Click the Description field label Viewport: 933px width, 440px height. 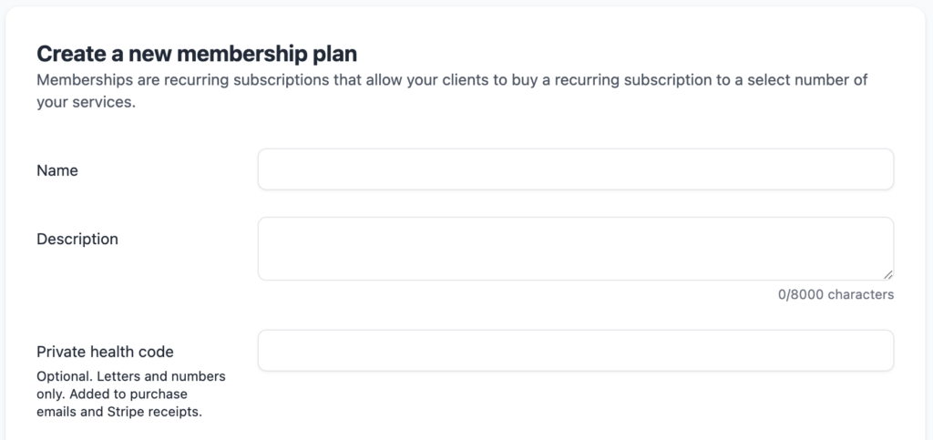(77, 239)
